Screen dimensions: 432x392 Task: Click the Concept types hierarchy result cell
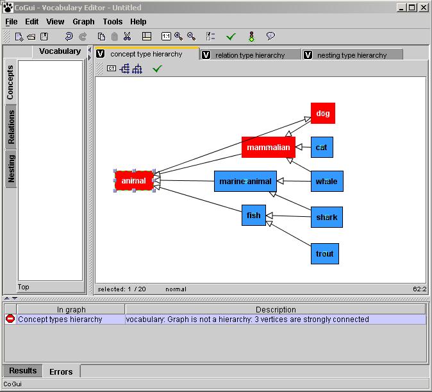71,319
